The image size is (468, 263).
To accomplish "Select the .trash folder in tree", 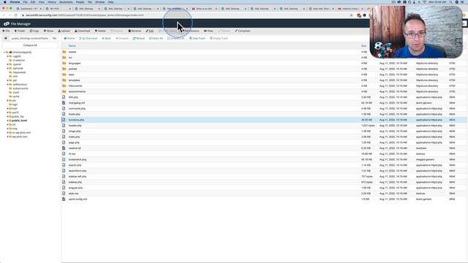I will tap(16, 93).
